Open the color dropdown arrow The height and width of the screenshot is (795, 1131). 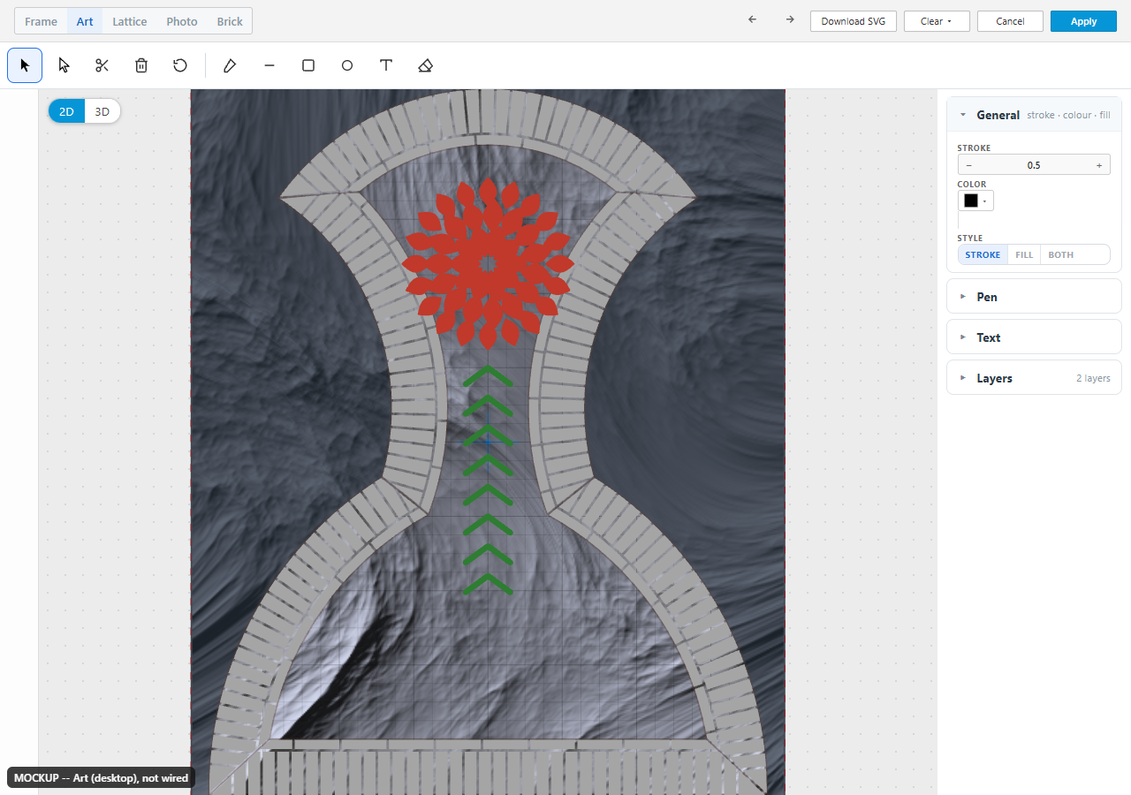tap(984, 201)
